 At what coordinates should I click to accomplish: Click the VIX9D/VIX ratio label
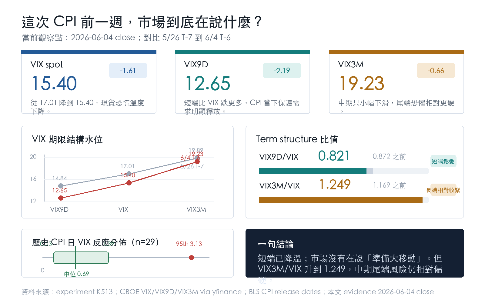pyautogui.click(x=279, y=157)
